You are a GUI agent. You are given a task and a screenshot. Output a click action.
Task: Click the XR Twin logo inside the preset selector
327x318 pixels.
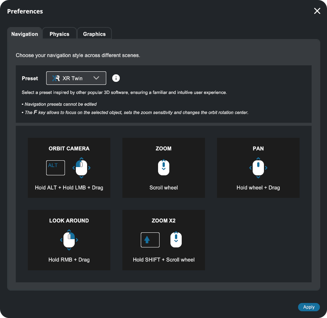tap(57, 78)
